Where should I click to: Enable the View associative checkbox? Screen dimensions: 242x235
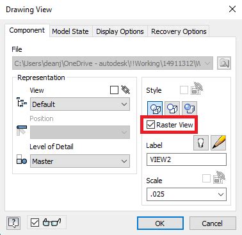click(114, 90)
